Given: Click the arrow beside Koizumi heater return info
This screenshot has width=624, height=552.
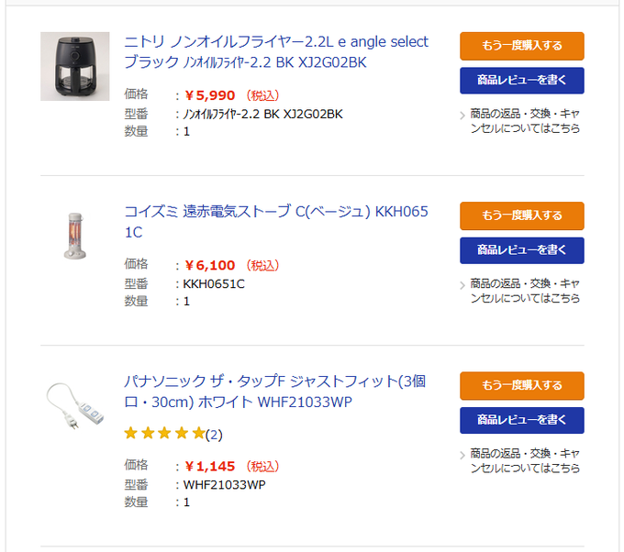Looking at the screenshot, I should click(462, 285).
